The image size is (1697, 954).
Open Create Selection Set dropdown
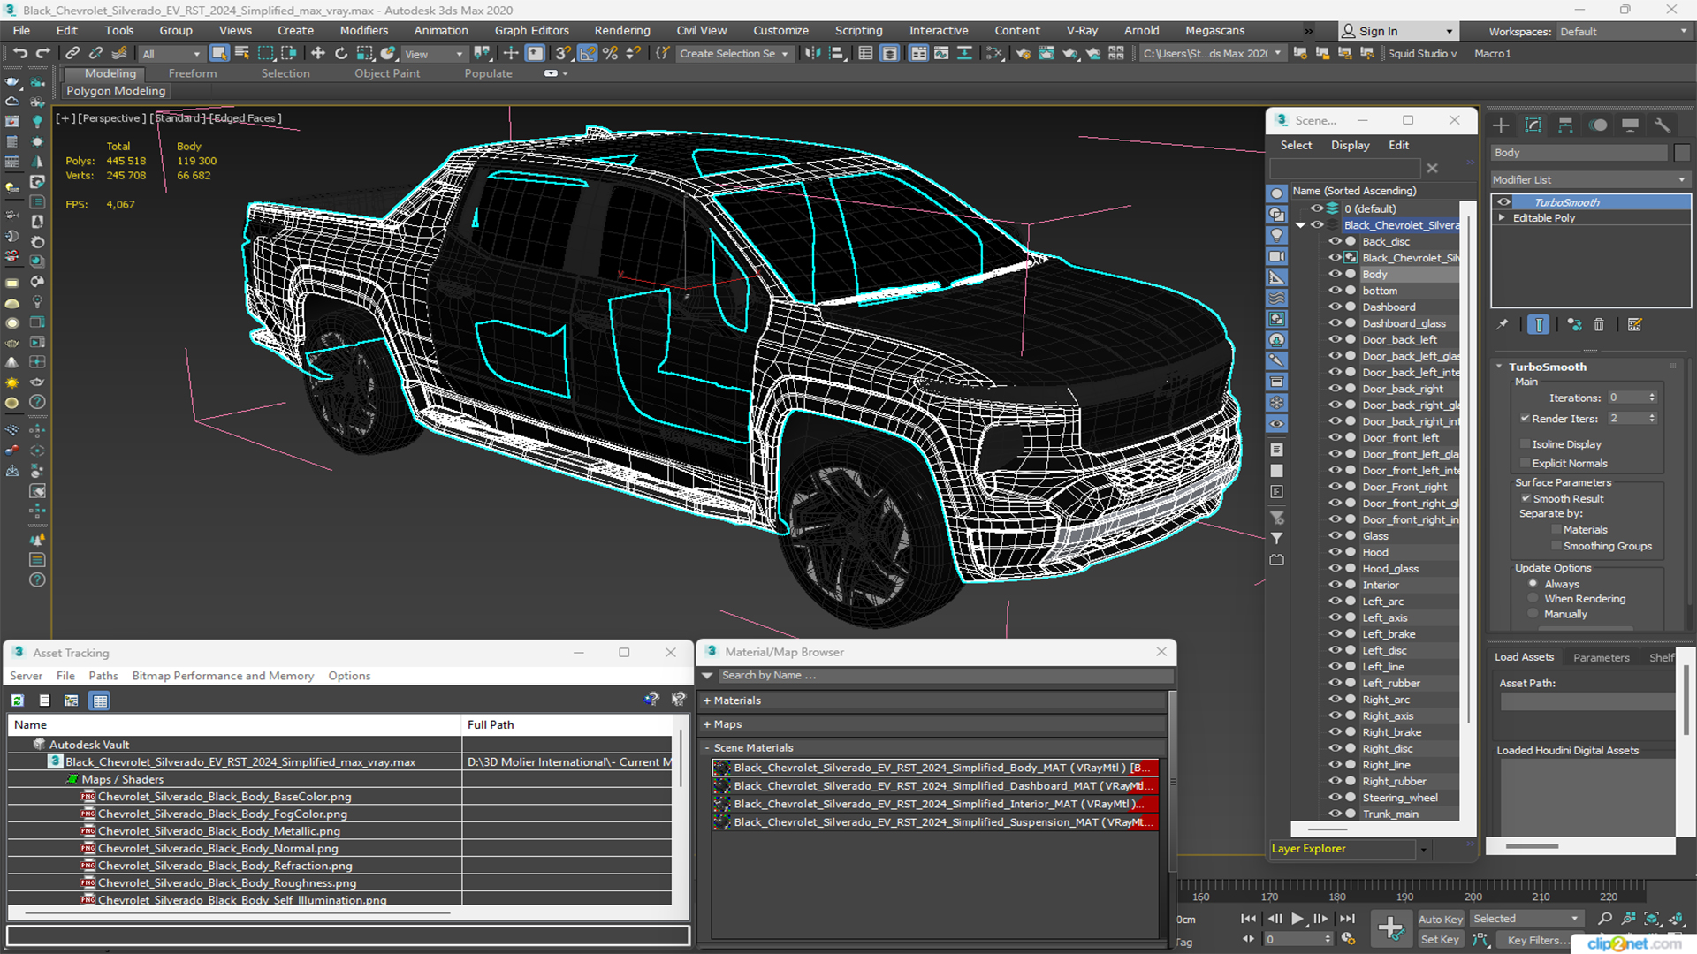(x=734, y=54)
